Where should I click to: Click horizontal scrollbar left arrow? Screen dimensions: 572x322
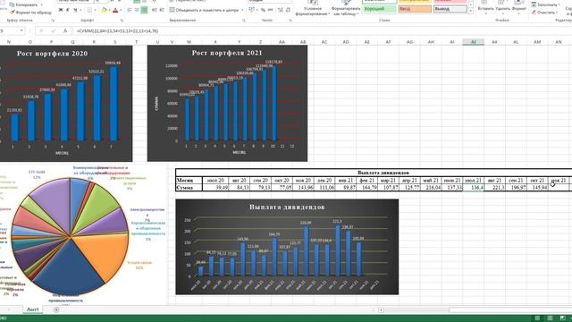(x=381, y=310)
